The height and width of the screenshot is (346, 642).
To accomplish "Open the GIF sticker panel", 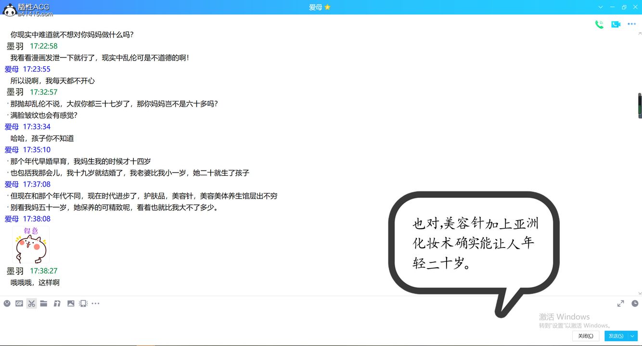I will click(19, 303).
